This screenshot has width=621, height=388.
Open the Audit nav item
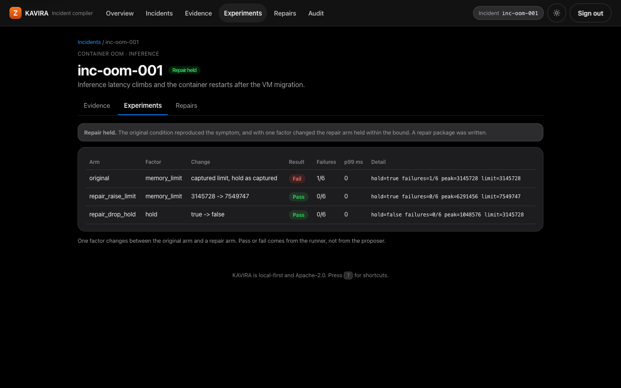coord(316,13)
